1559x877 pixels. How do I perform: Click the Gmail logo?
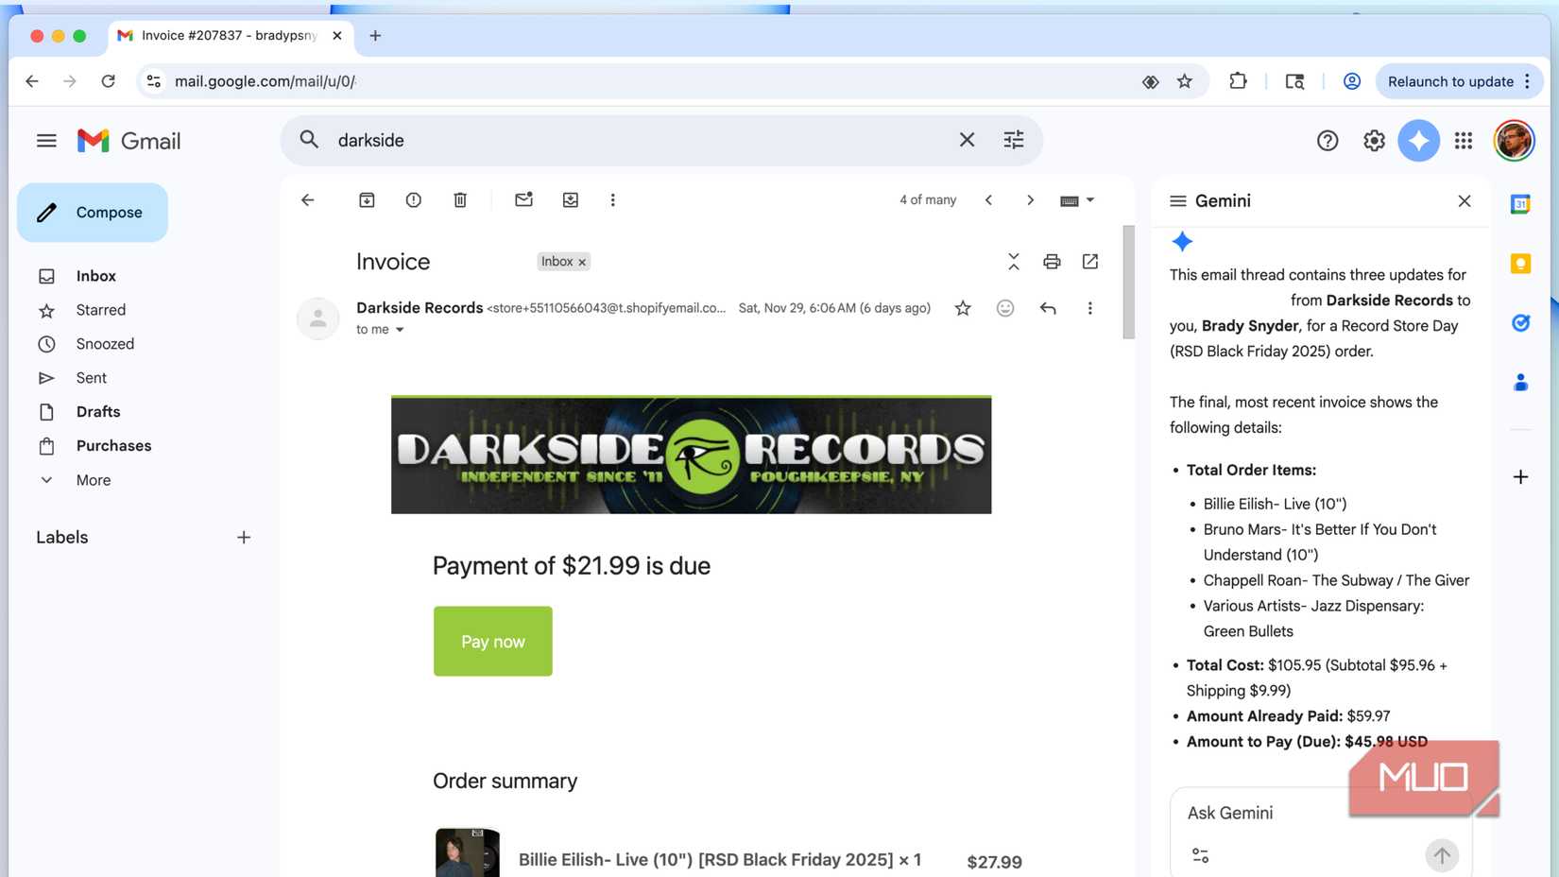pos(128,141)
